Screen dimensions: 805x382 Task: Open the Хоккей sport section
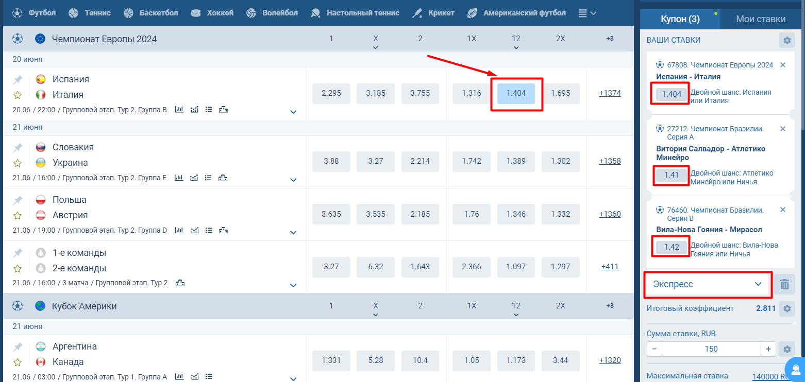(x=212, y=13)
